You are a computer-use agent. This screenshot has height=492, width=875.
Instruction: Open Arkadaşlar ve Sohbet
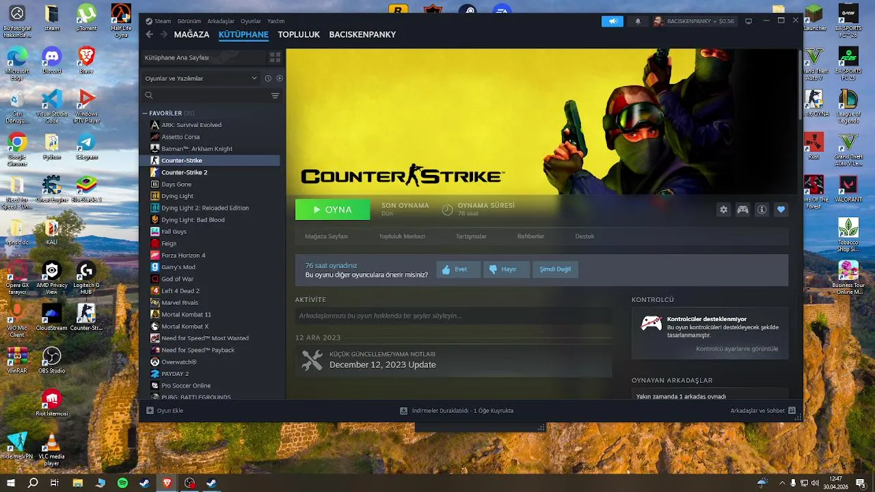pyautogui.click(x=763, y=411)
